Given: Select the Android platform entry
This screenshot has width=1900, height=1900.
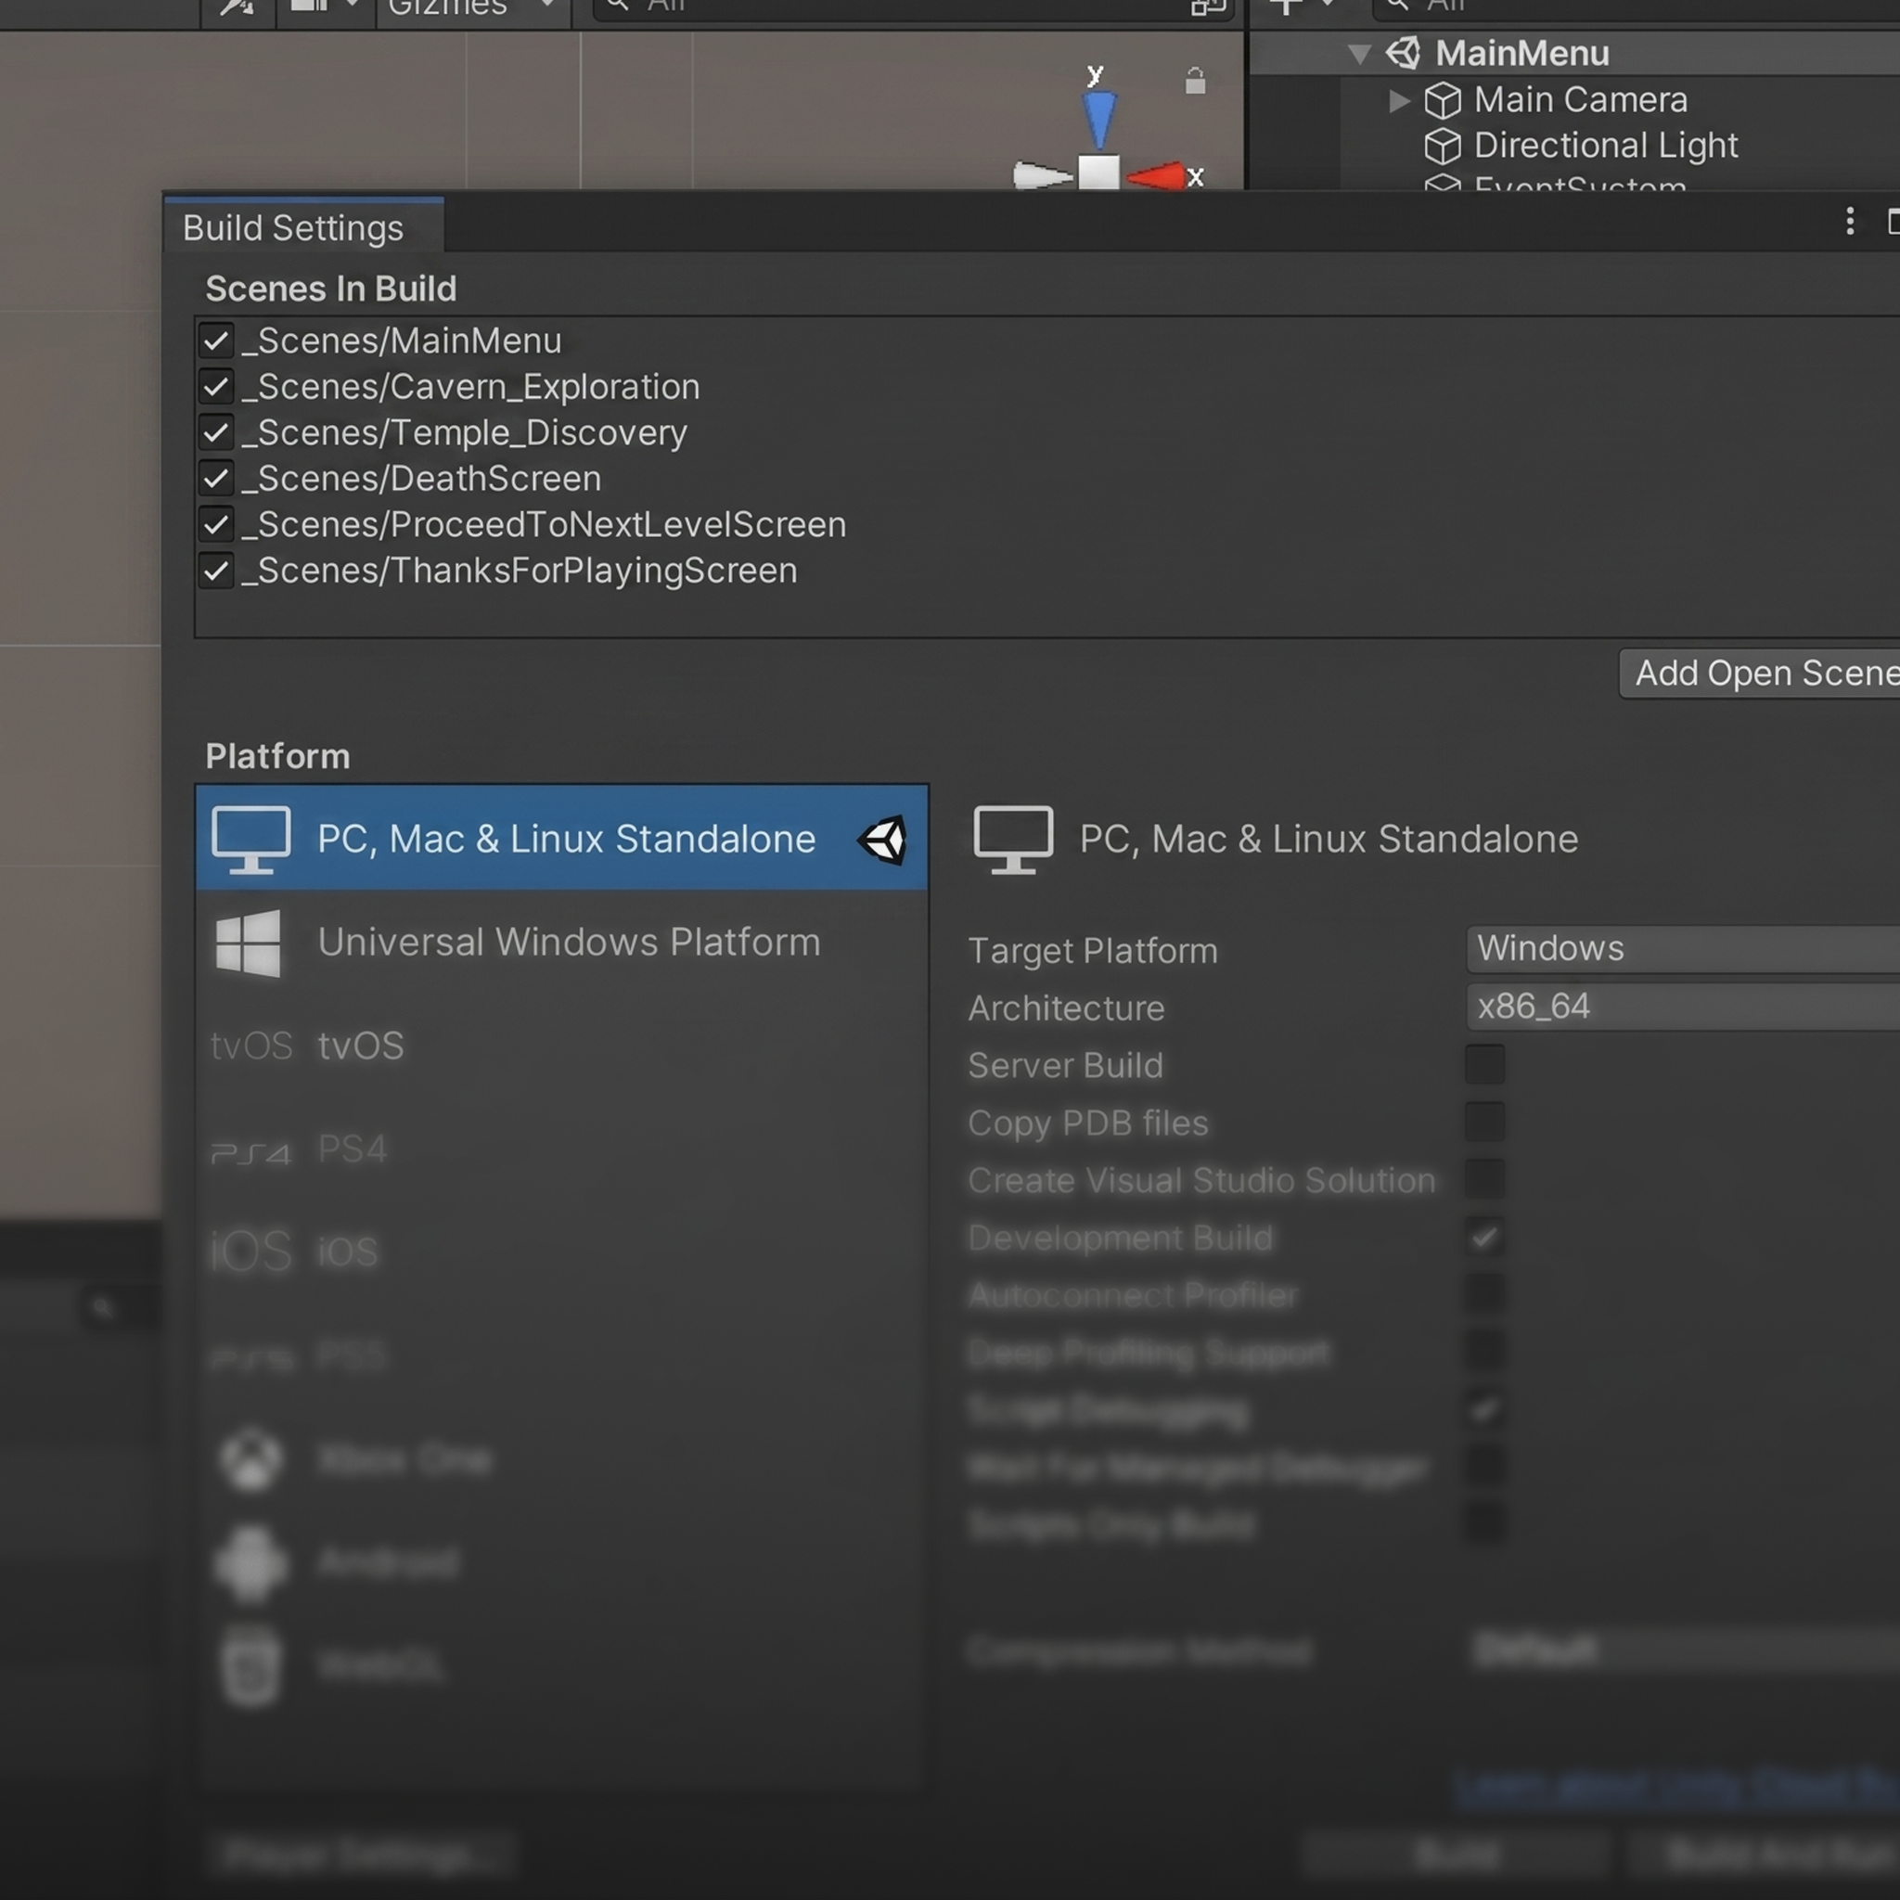Looking at the screenshot, I should point(561,1561).
